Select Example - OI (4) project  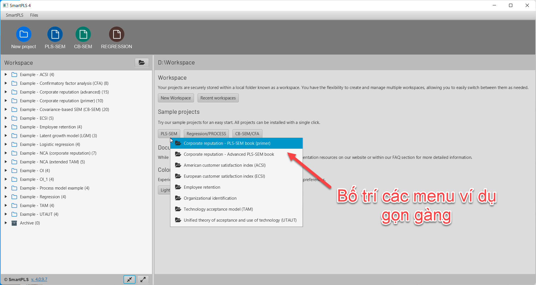tap(35, 171)
